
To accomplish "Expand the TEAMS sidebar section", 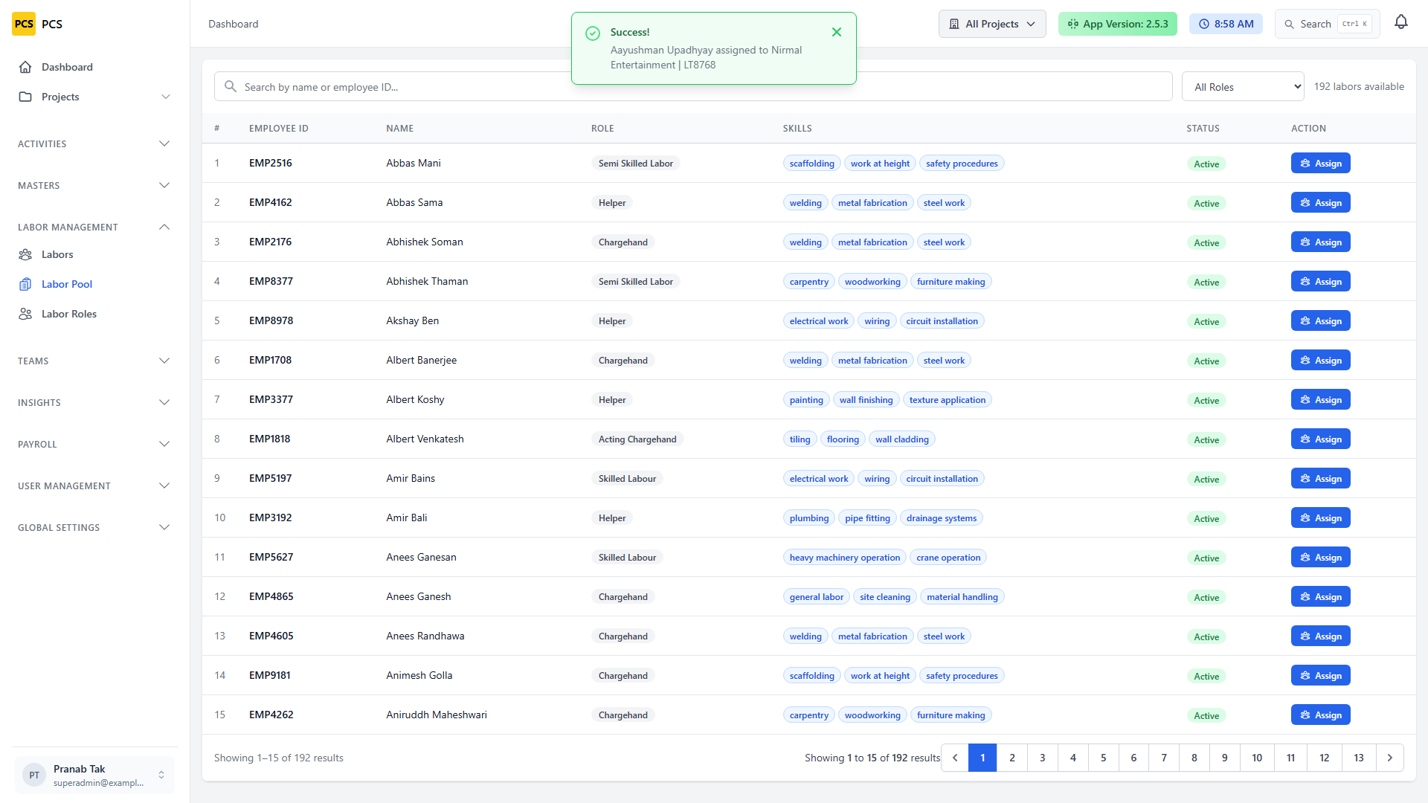I will coord(94,361).
